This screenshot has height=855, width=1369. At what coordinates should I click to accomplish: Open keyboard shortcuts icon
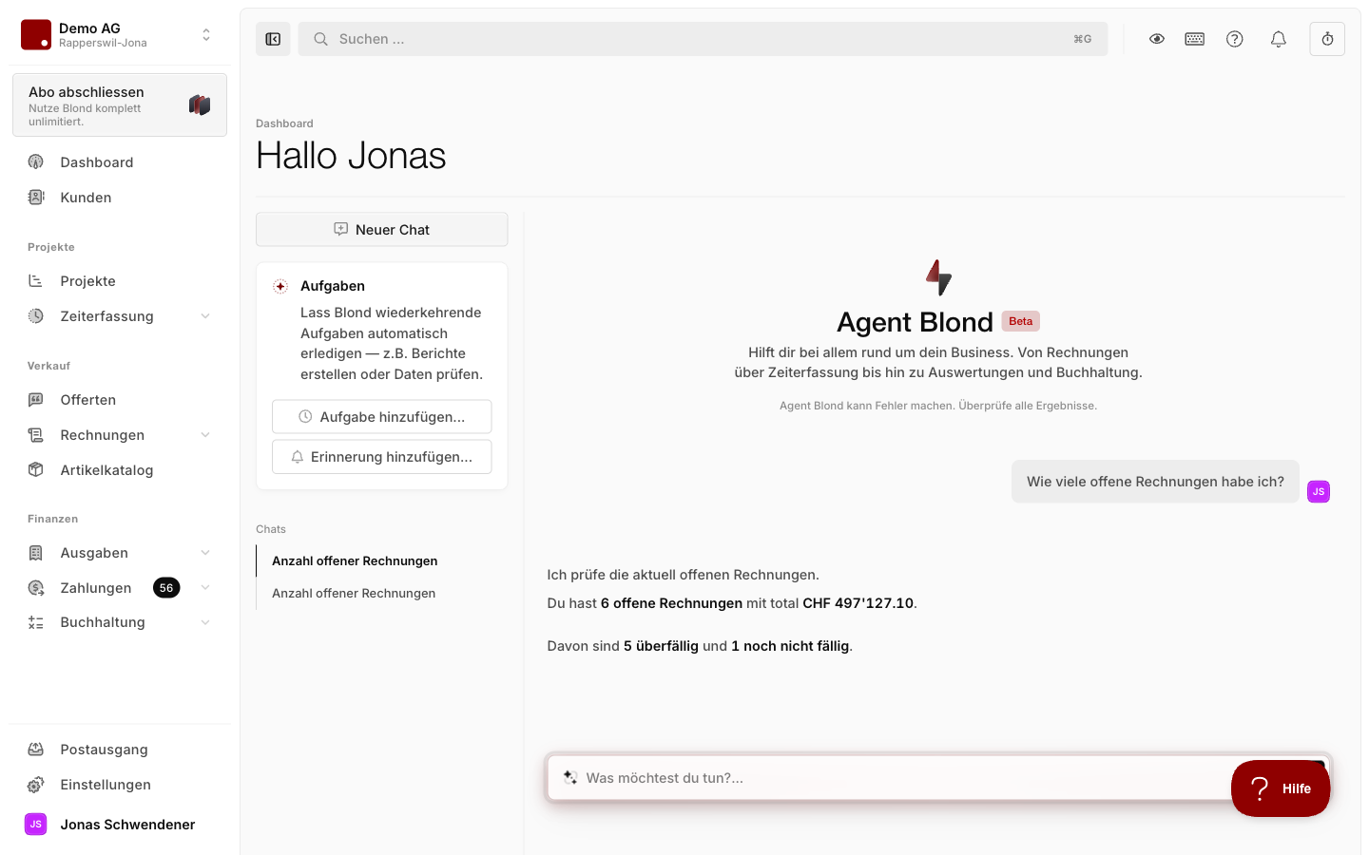click(x=1195, y=39)
